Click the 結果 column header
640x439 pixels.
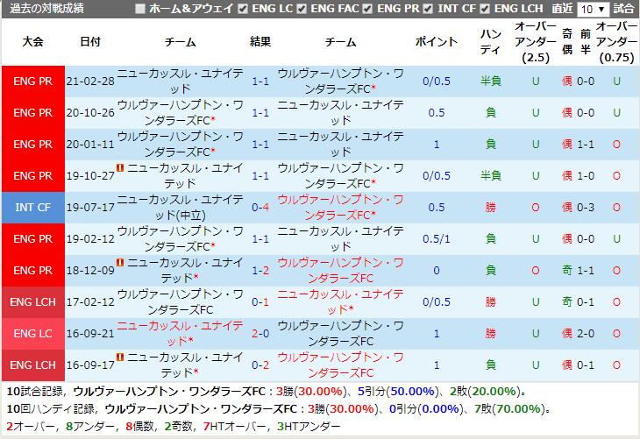(x=260, y=41)
